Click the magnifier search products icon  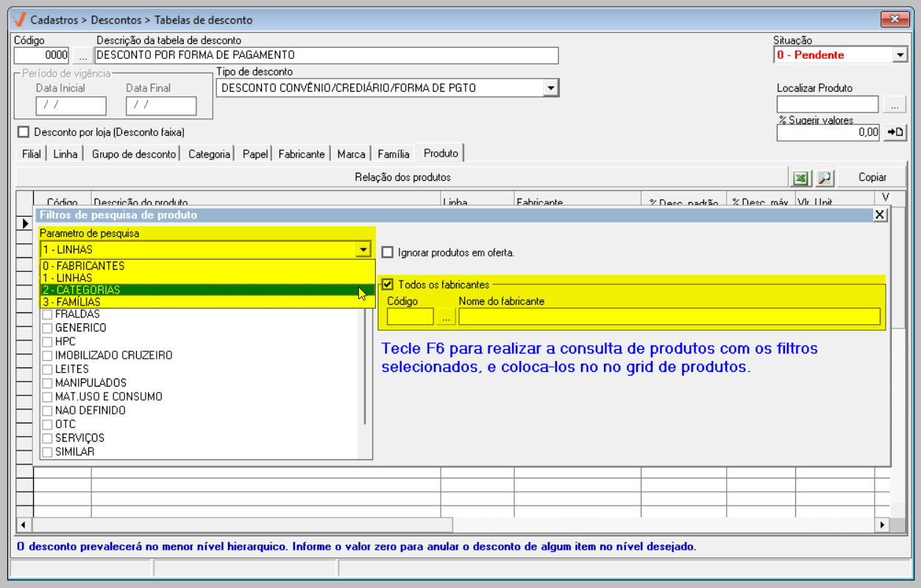(825, 178)
